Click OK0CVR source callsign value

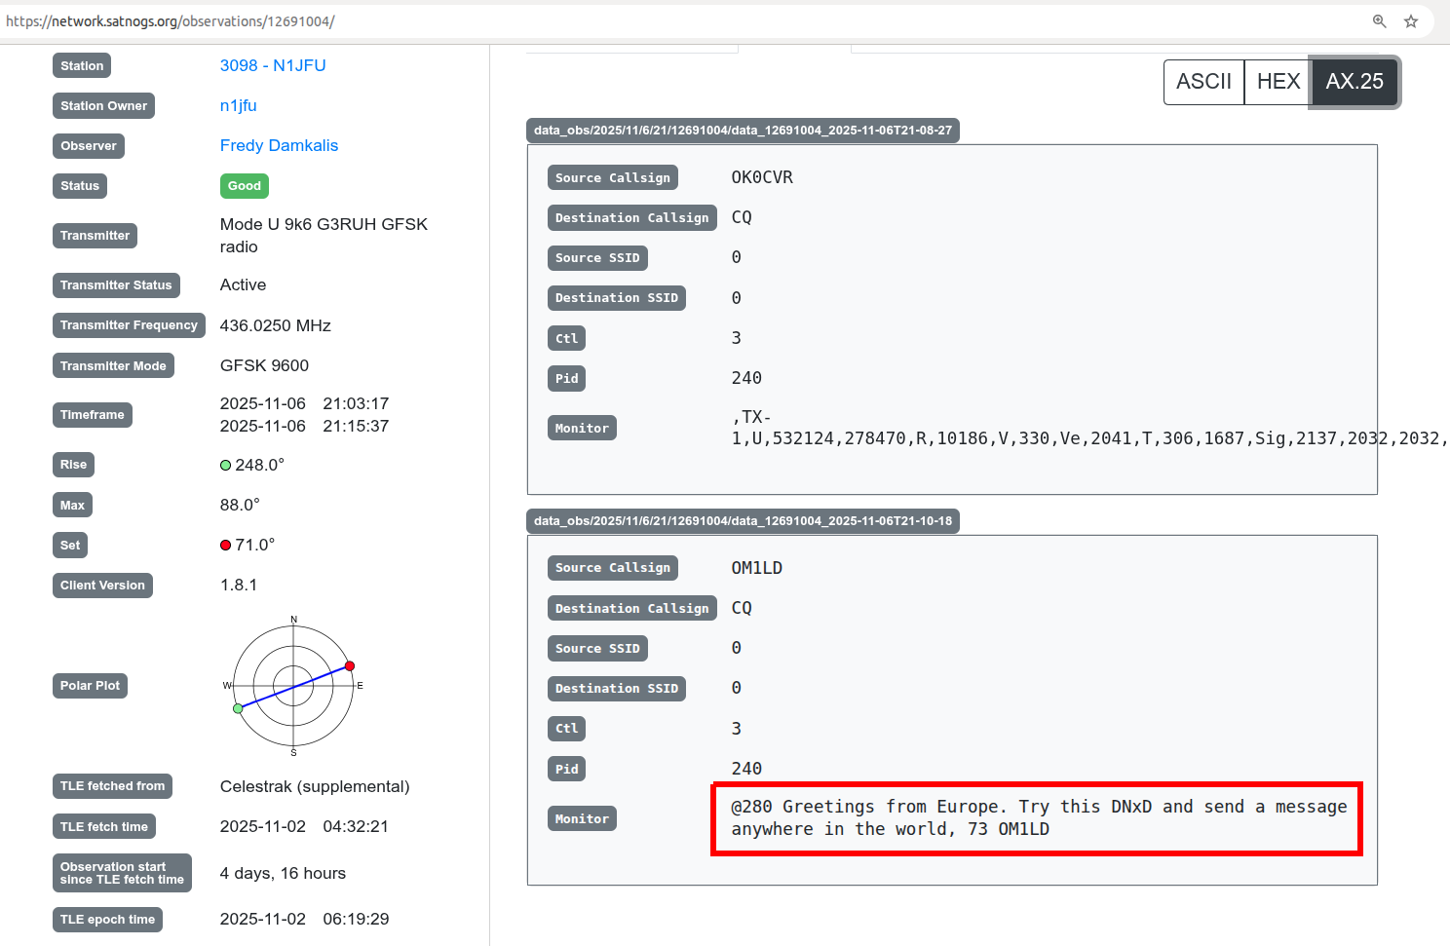762,177
